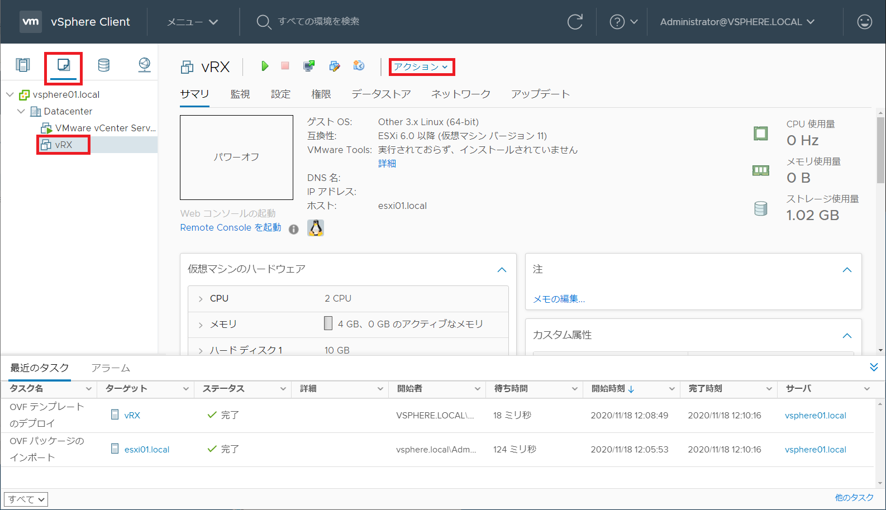Viewport: 886px width, 510px height.
Task: Switch to the 監視 tab
Action: (240, 94)
